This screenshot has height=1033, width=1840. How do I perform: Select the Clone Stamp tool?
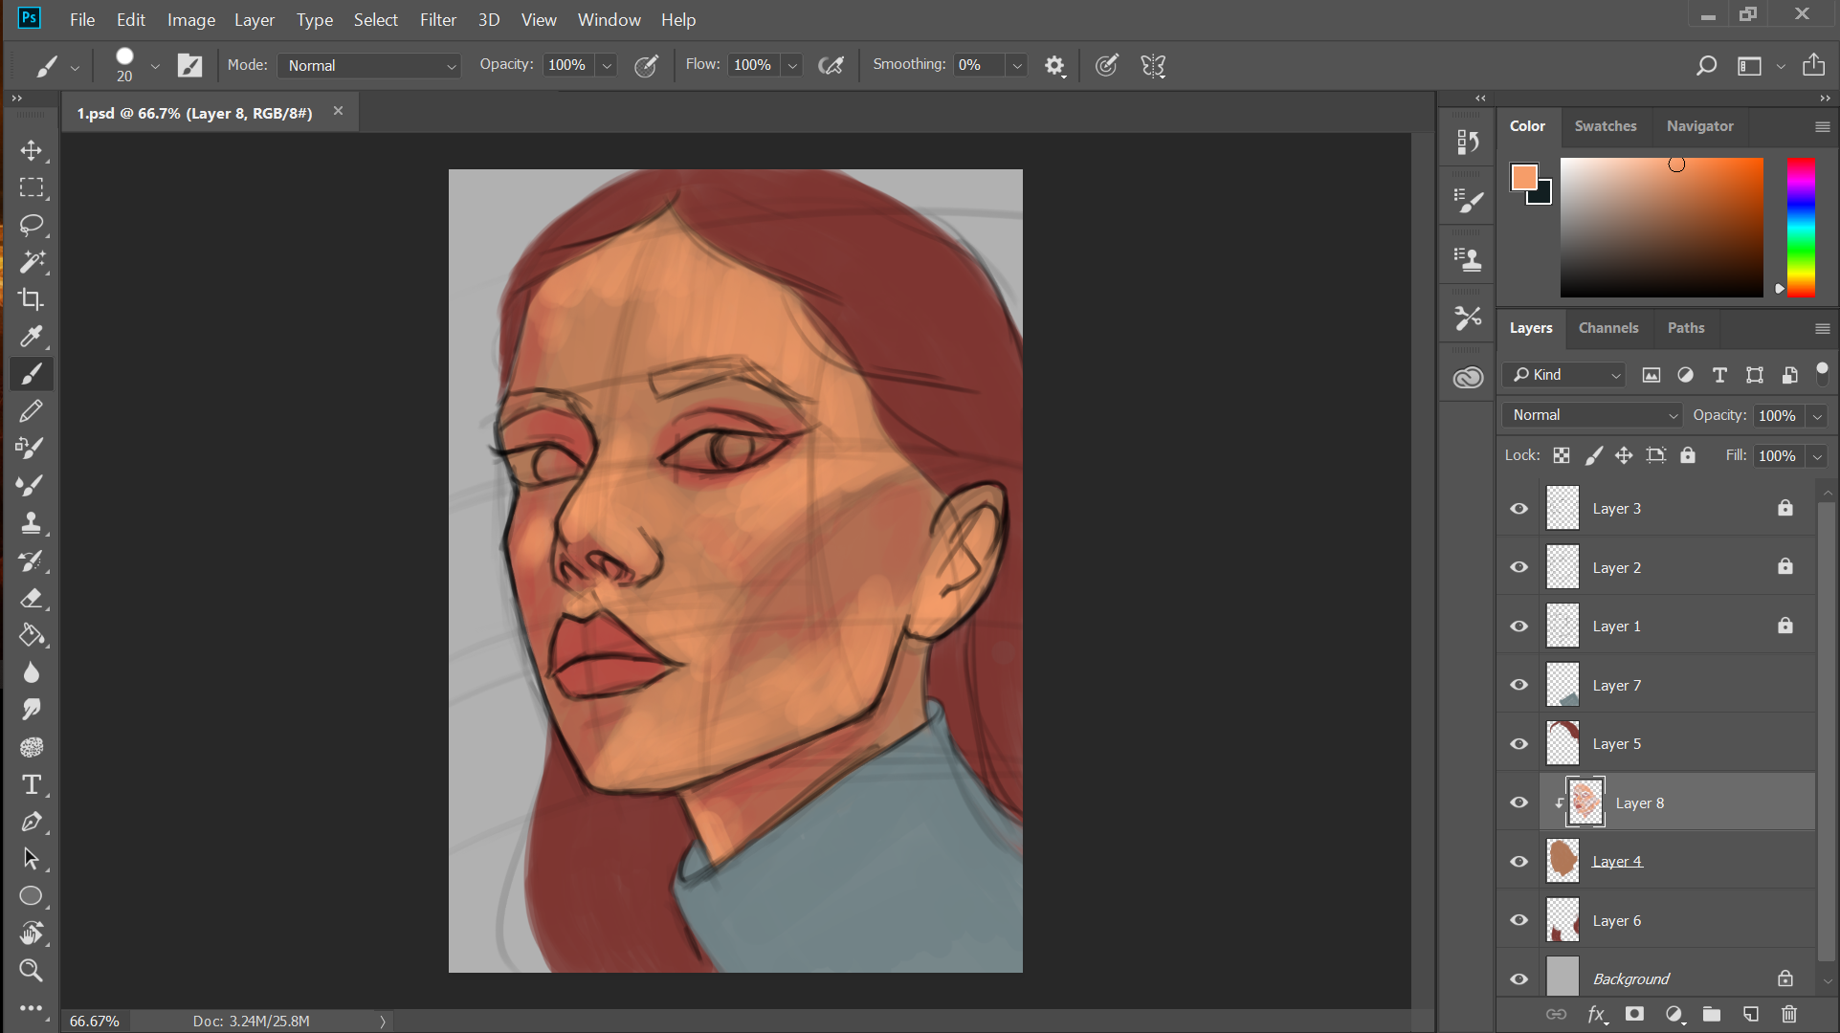click(32, 523)
